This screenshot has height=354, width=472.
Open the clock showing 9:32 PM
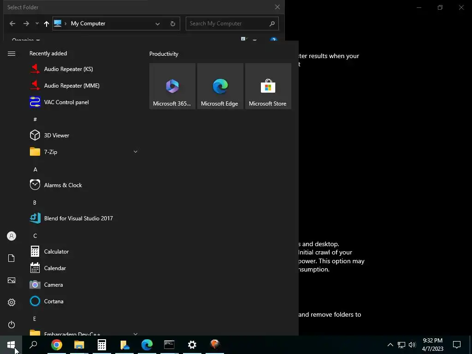click(x=432, y=345)
